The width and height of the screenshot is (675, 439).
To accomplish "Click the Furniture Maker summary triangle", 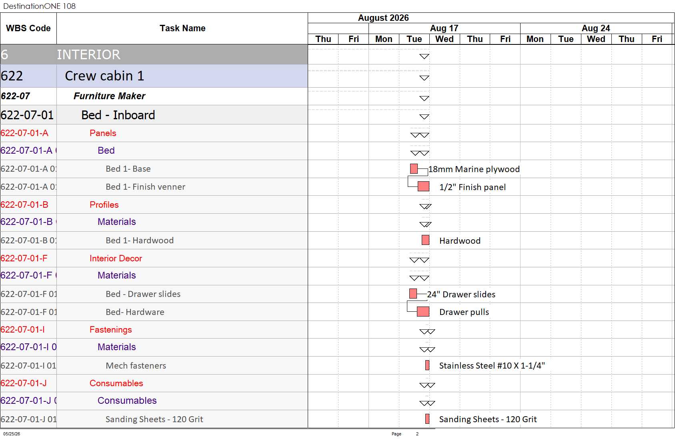I will [x=424, y=98].
